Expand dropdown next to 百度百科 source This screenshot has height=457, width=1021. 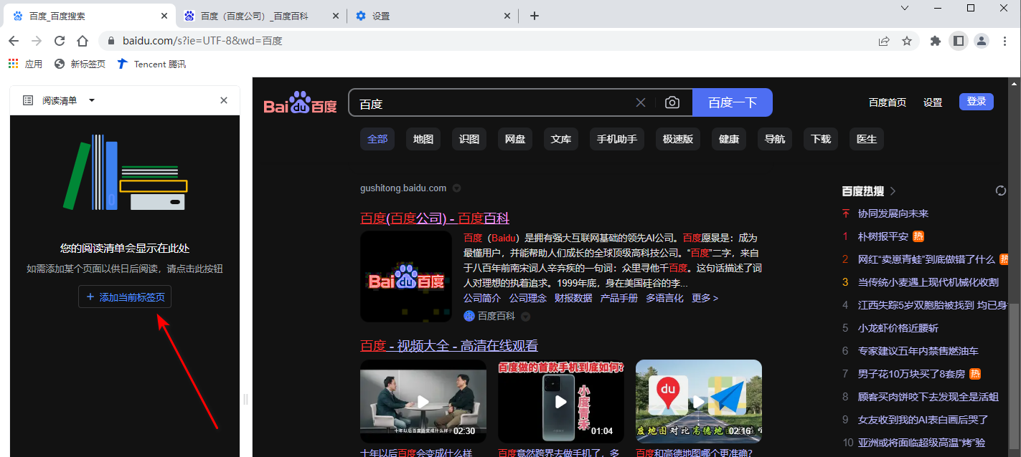tap(526, 316)
